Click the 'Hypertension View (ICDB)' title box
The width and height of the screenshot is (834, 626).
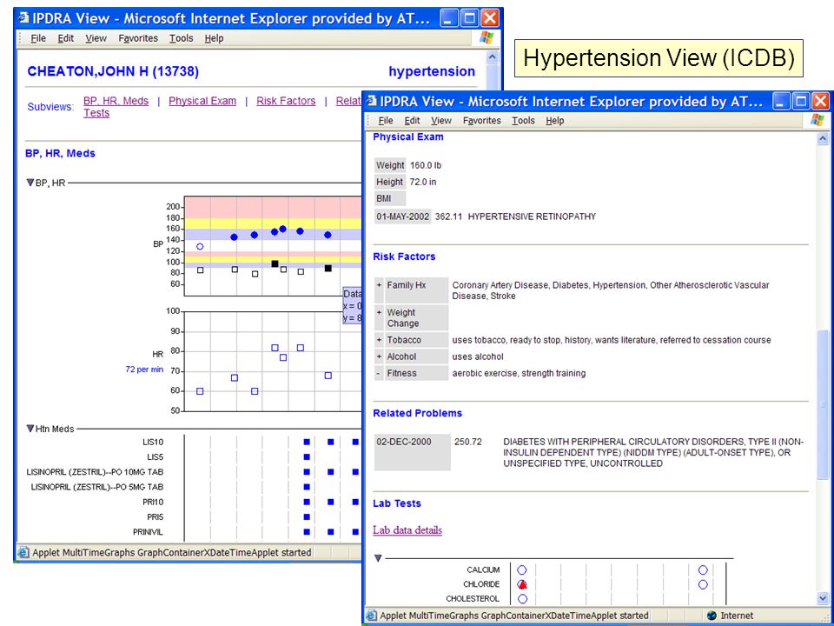(659, 58)
